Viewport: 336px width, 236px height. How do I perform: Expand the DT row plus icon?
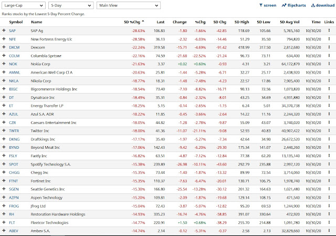[4, 97]
